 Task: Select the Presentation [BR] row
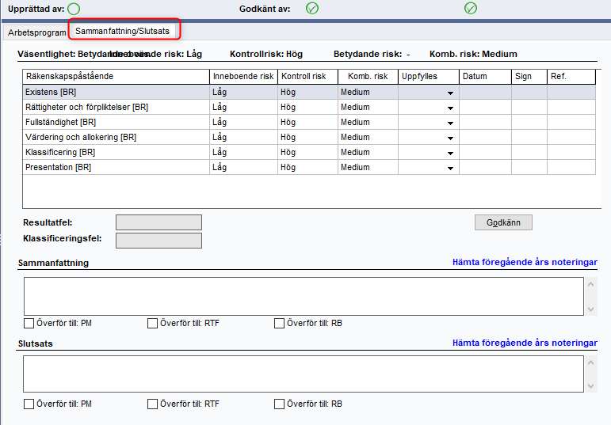[309, 167]
